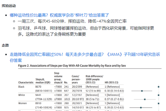166x111 pixels.
Task: Click the IQR value (7704-11329)
Action: [44, 99]
